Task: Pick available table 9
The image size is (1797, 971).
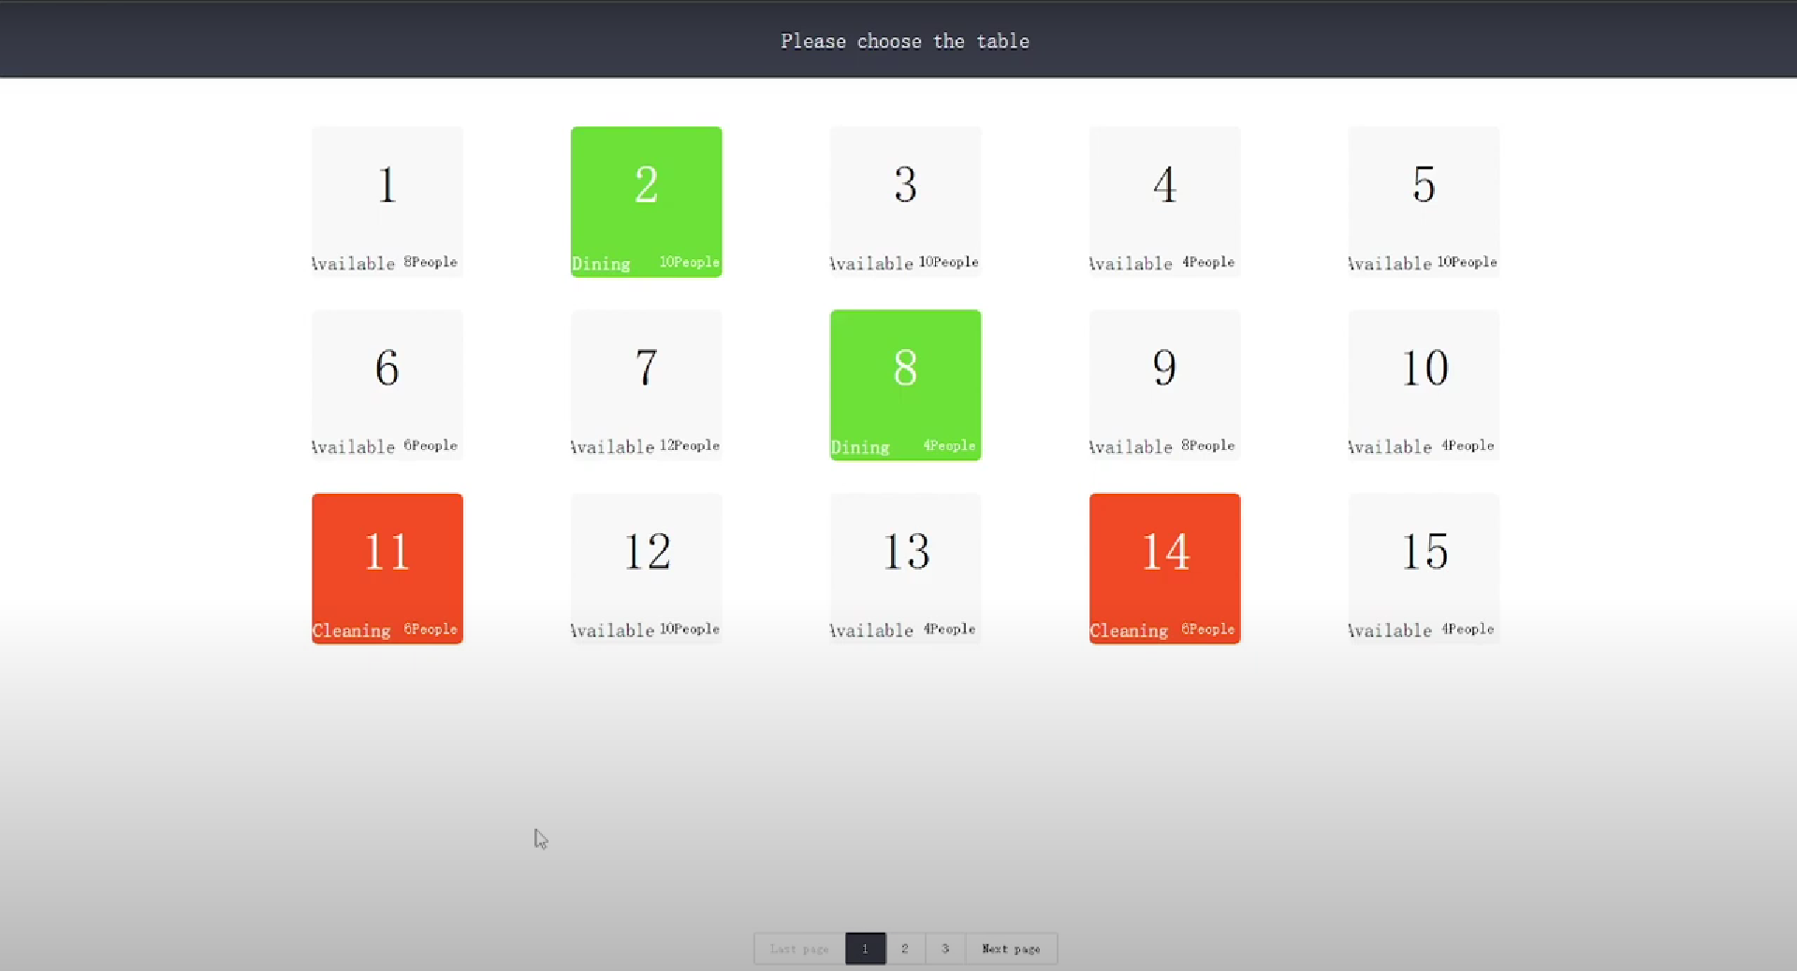Action: click(x=1165, y=384)
